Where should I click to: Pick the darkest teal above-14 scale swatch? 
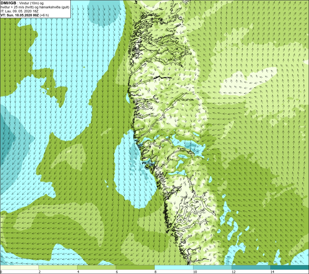[290, 267]
